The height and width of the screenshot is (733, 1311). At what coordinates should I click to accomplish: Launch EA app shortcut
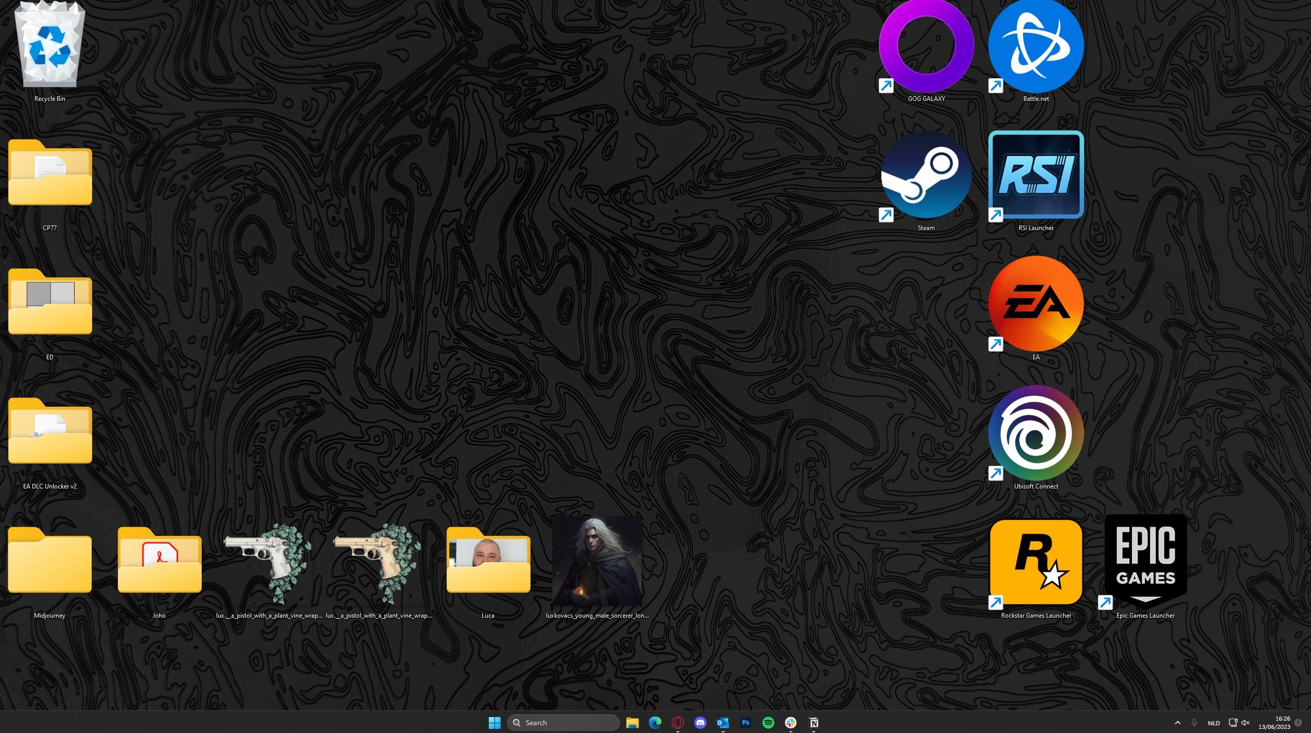[x=1036, y=304]
